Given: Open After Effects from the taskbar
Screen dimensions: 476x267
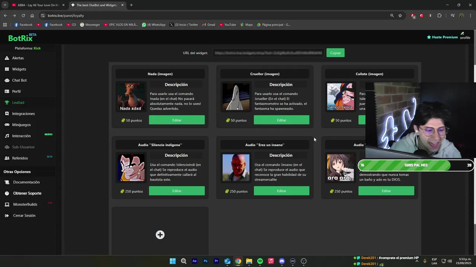Looking at the screenshot, I should 194,261.
